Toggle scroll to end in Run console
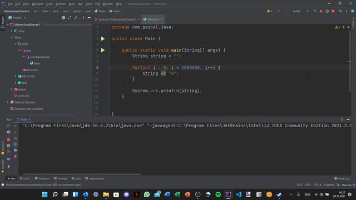Screen dimensions: 356x200 pyautogui.click(x=15, y=144)
